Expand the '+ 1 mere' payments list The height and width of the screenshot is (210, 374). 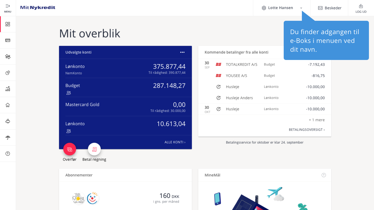point(317,120)
